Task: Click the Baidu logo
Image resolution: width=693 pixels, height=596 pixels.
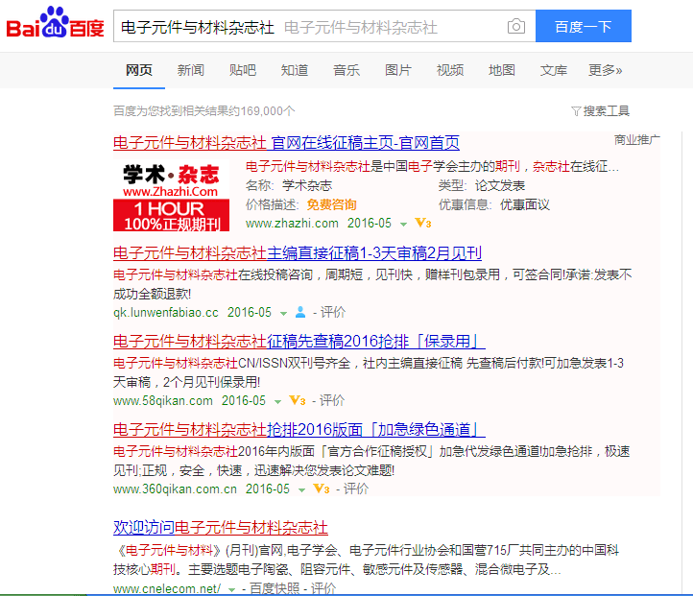Action: pos(56,22)
